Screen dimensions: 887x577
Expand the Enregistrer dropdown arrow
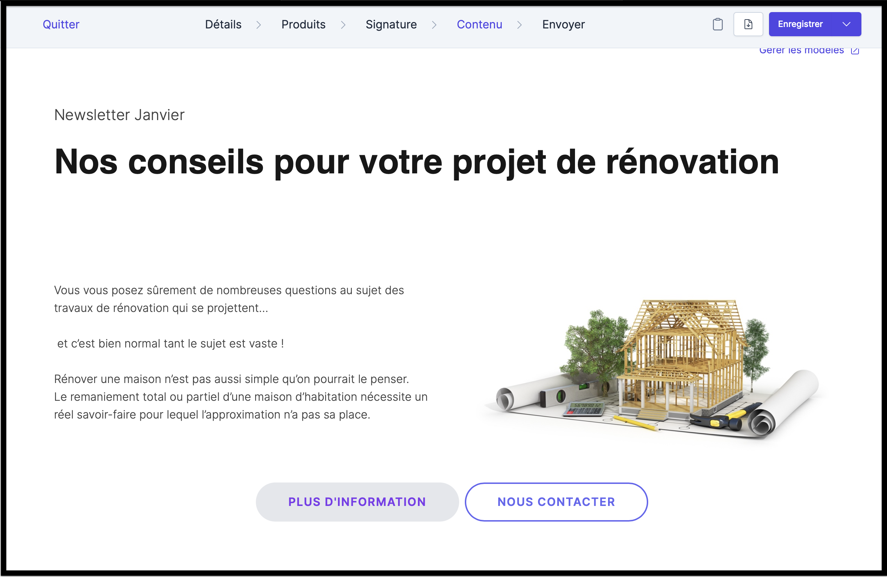coord(846,24)
